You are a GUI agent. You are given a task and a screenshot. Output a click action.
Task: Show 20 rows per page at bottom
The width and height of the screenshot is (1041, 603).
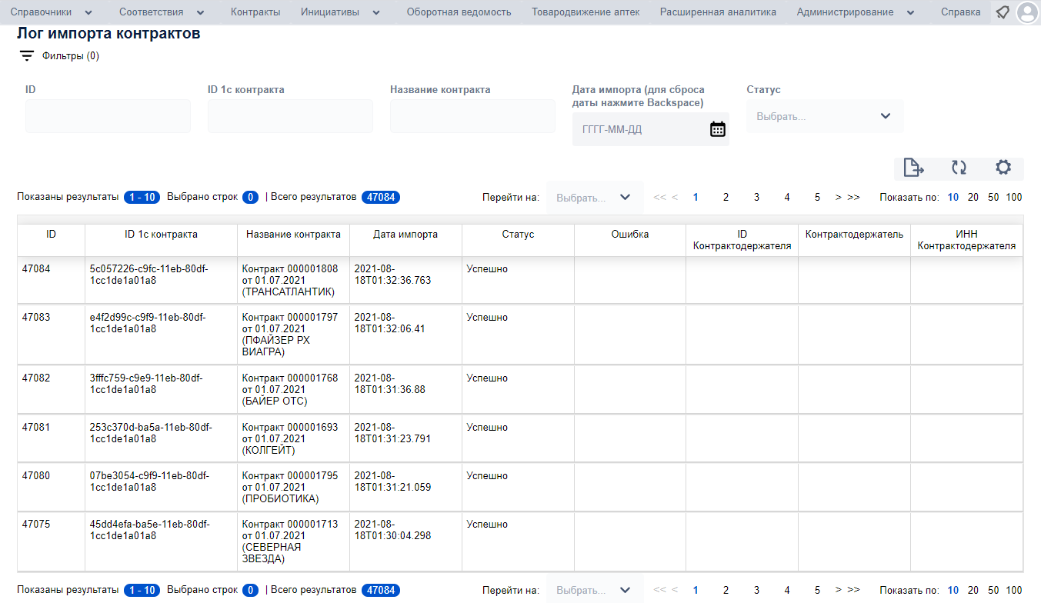tap(973, 591)
